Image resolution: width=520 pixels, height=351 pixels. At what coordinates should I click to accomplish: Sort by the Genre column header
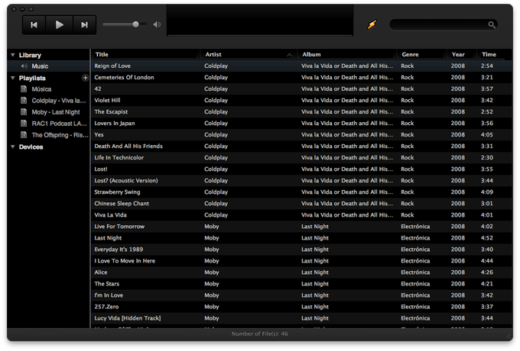click(421, 55)
